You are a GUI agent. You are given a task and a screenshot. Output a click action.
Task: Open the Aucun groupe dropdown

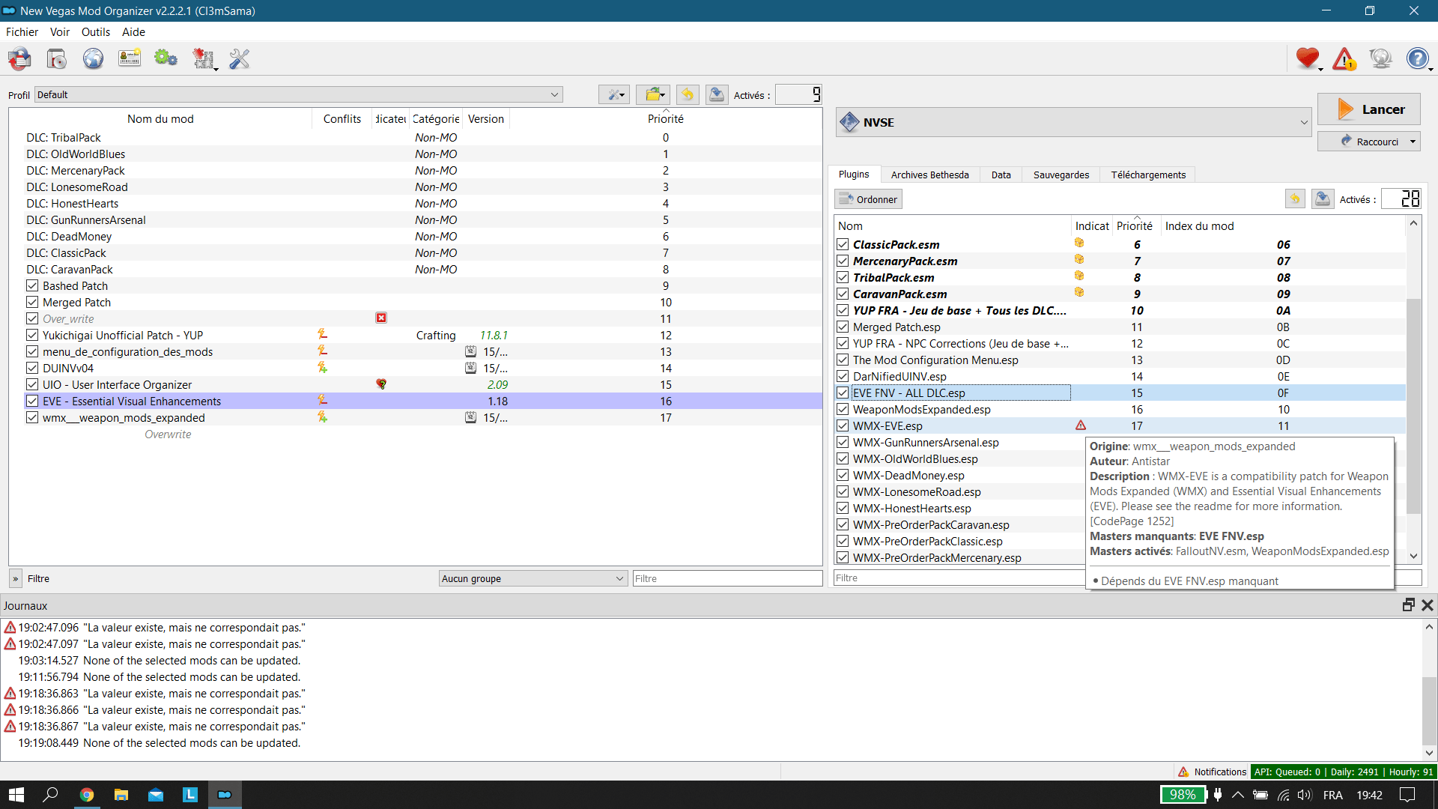click(x=533, y=578)
